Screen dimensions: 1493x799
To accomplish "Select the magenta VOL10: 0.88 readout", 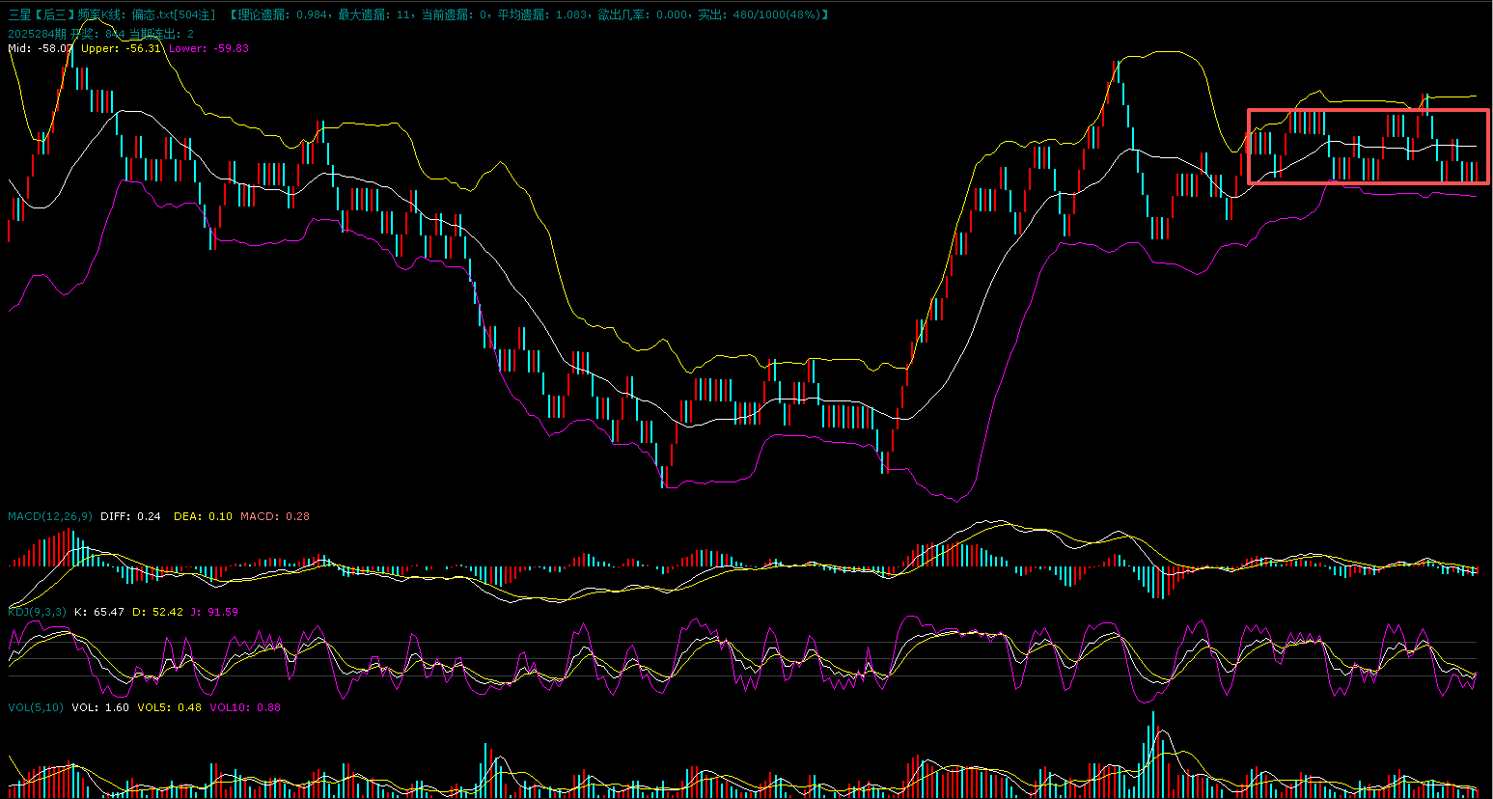I will click(x=245, y=707).
